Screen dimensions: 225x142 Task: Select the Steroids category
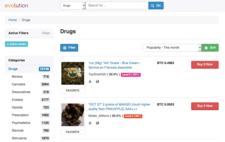point(18,130)
